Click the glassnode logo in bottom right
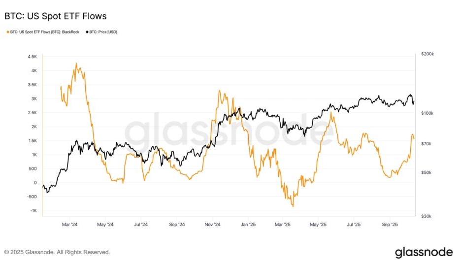This screenshot has width=458, height=266. tap(424, 252)
